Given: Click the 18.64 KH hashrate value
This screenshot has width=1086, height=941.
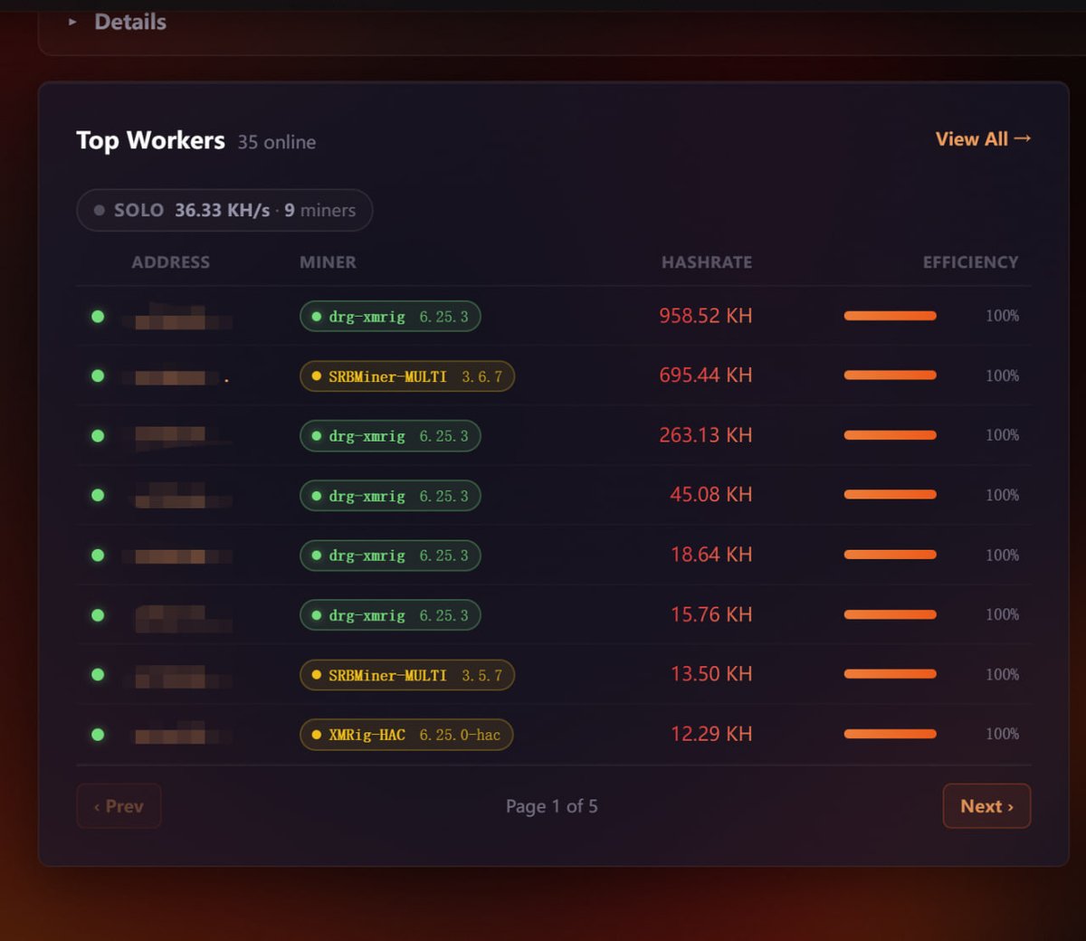Looking at the screenshot, I should coord(711,555).
